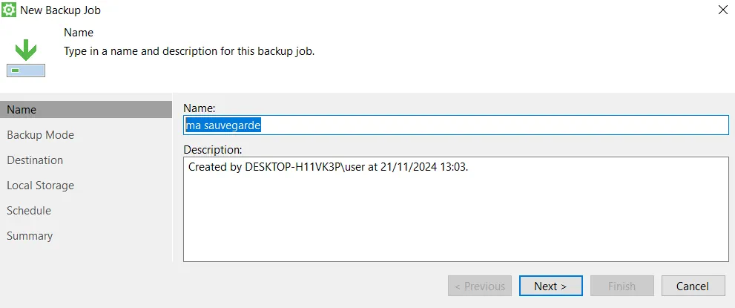Jump to the Local Storage step
Image resolution: width=735 pixels, height=308 pixels.
click(x=40, y=186)
